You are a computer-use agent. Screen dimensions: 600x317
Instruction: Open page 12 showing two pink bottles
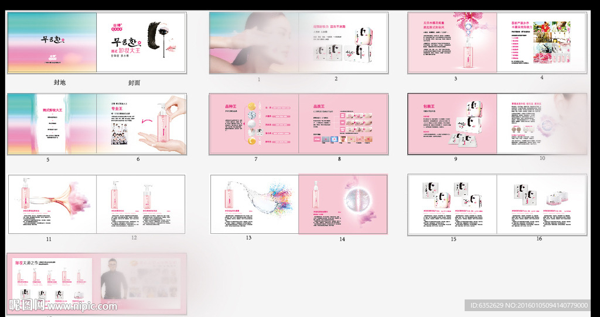click(x=141, y=204)
